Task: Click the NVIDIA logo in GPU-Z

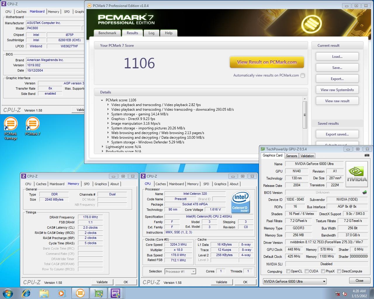Action: click(x=357, y=174)
